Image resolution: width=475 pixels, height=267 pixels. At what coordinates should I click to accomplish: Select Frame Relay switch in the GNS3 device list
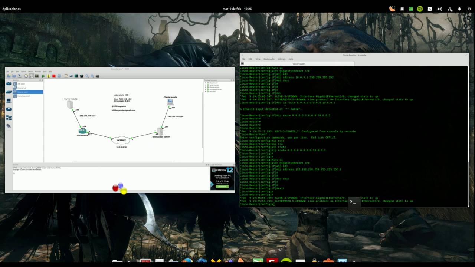point(28,96)
